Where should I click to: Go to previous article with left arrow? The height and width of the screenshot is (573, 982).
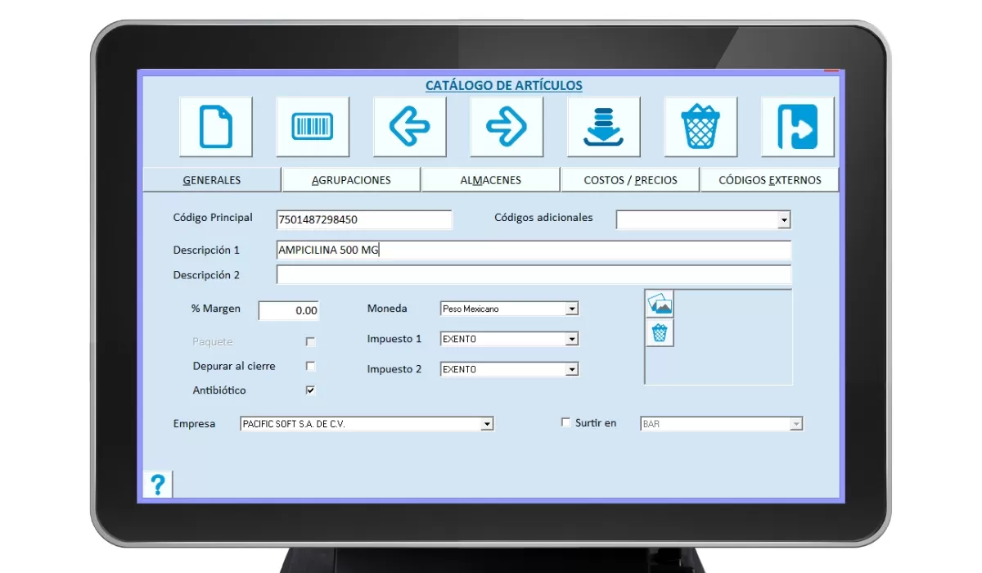pyautogui.click(x=409, y=127)
